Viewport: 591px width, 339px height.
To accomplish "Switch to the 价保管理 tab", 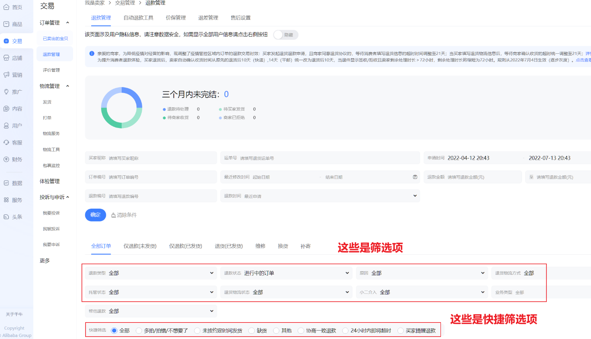I will 176,18.
